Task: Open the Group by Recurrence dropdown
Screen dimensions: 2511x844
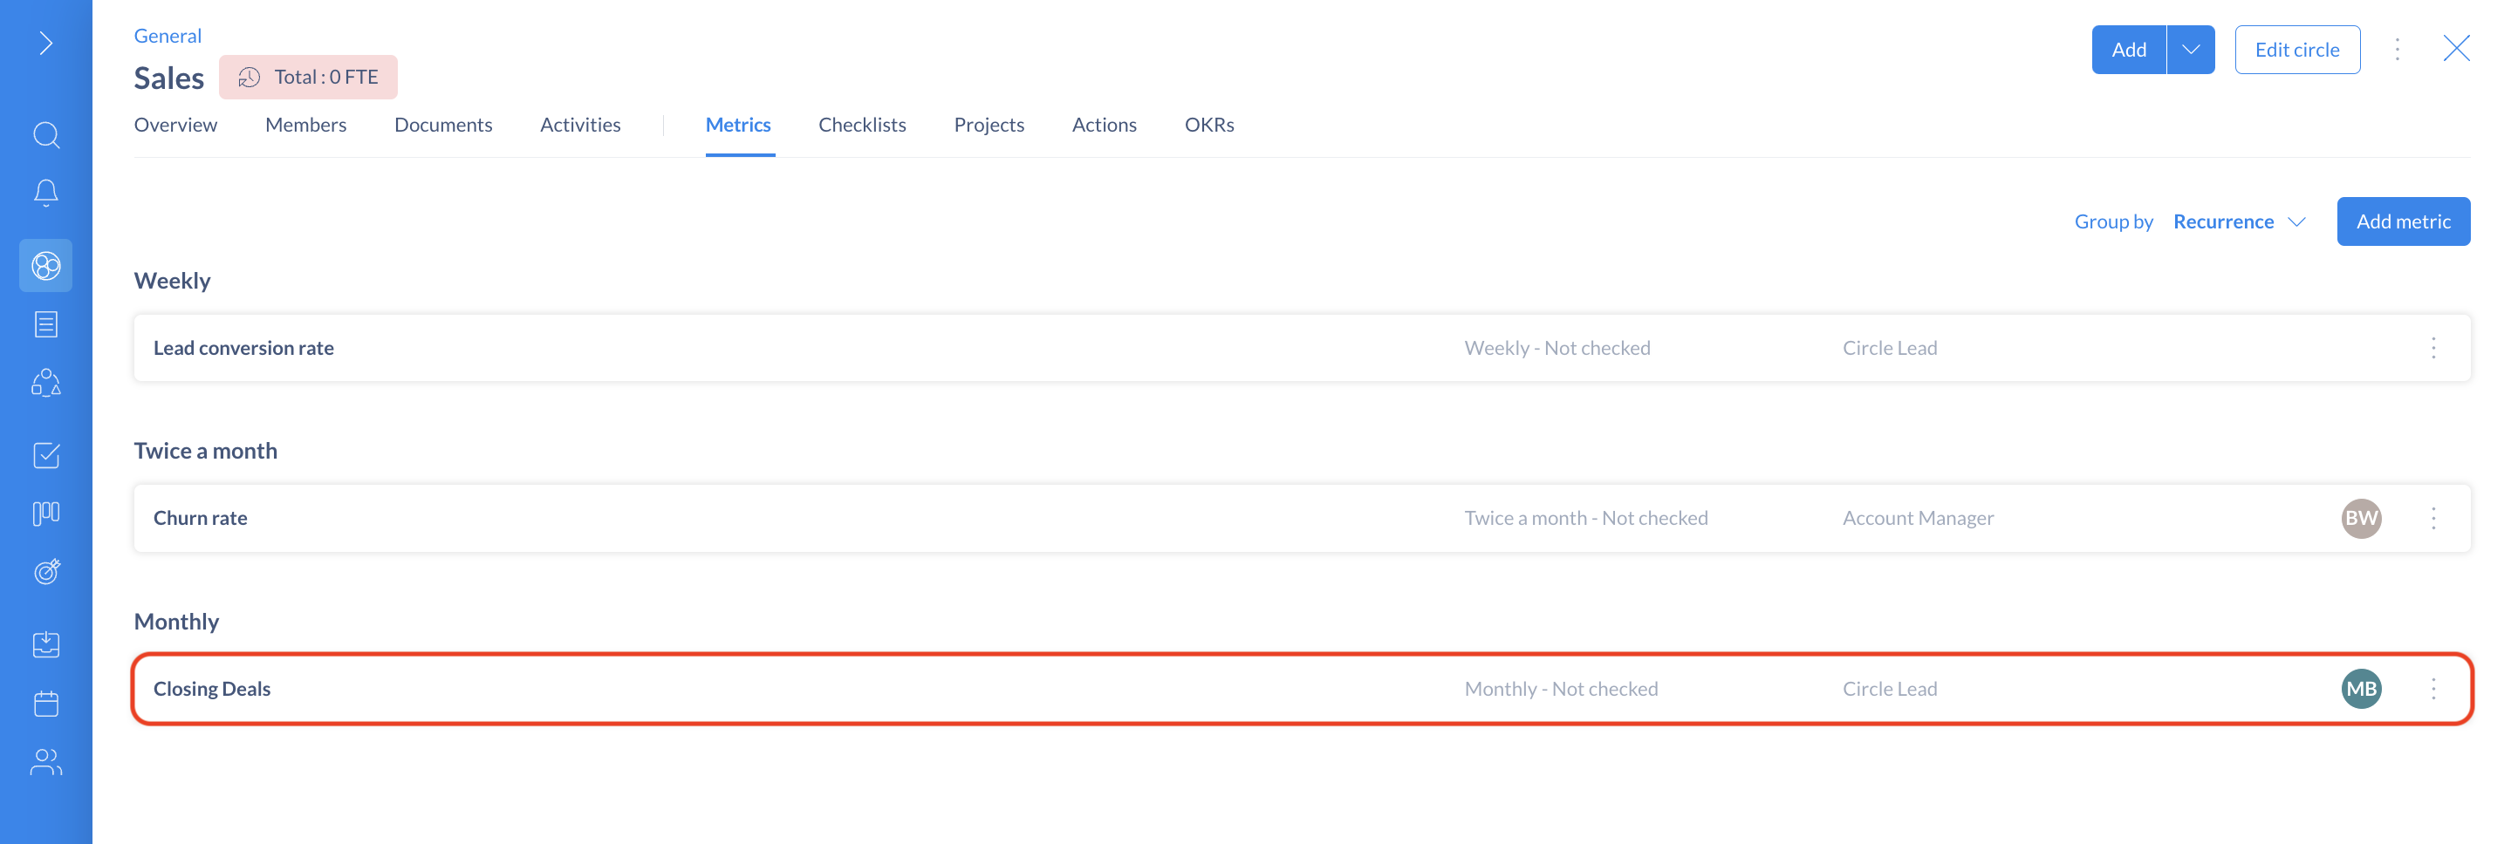Action: click(x=2238, y=221)
